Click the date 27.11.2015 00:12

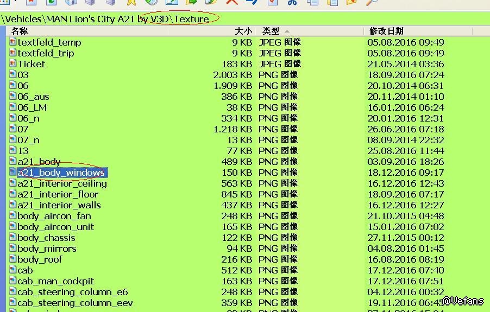click(x=406, y=238)
